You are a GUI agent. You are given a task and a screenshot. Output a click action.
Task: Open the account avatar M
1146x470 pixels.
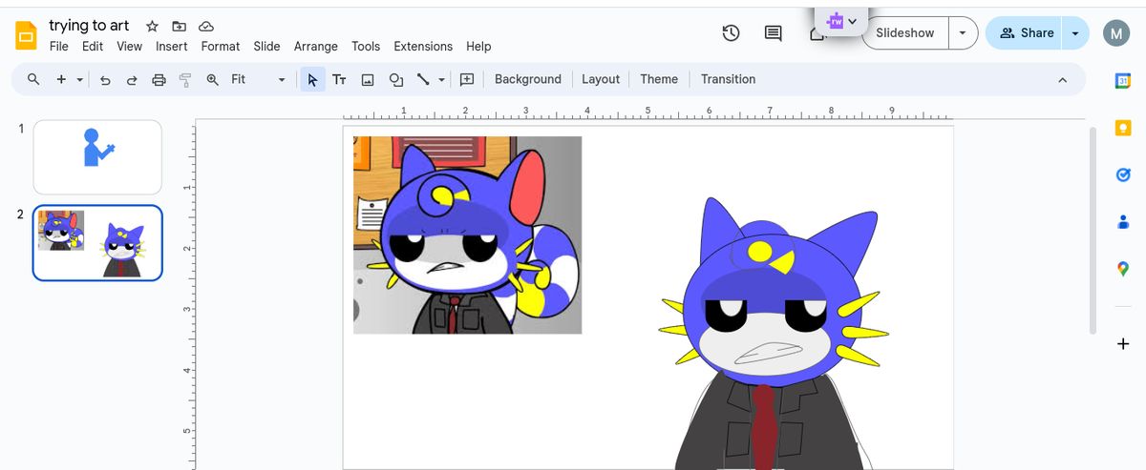click(1116, 33)
